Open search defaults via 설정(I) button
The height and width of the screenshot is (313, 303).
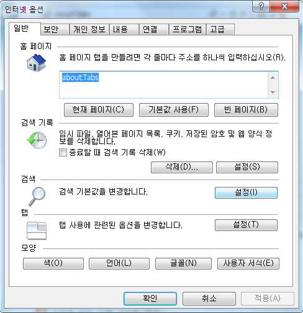[246, 193]
